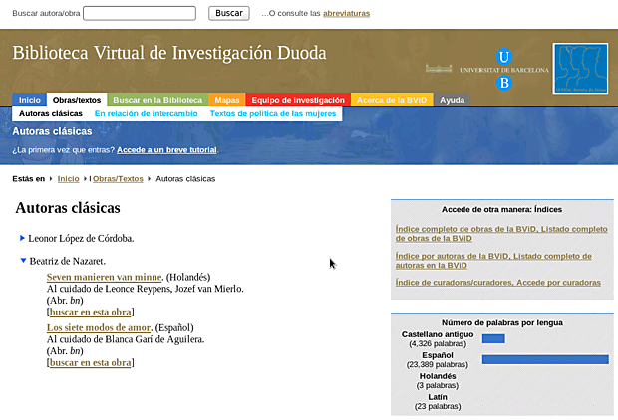Click the Ayuda tab
This screenshot has height=420, width=618.
452,100
